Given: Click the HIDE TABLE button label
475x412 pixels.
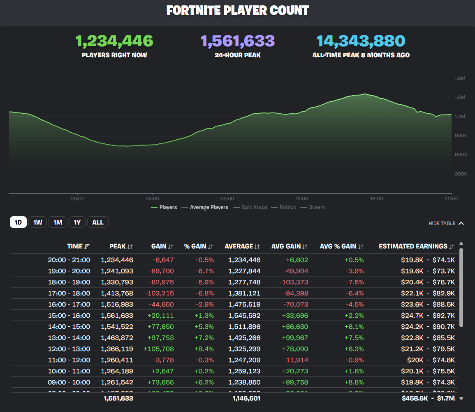Looking at the screenshot, I should (x=442, y=223).
